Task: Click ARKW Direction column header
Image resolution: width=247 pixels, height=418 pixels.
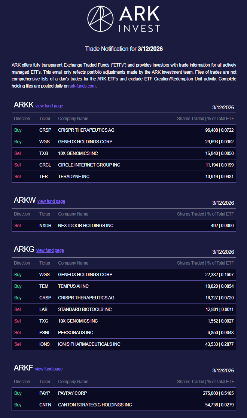Action: (22, 214)
